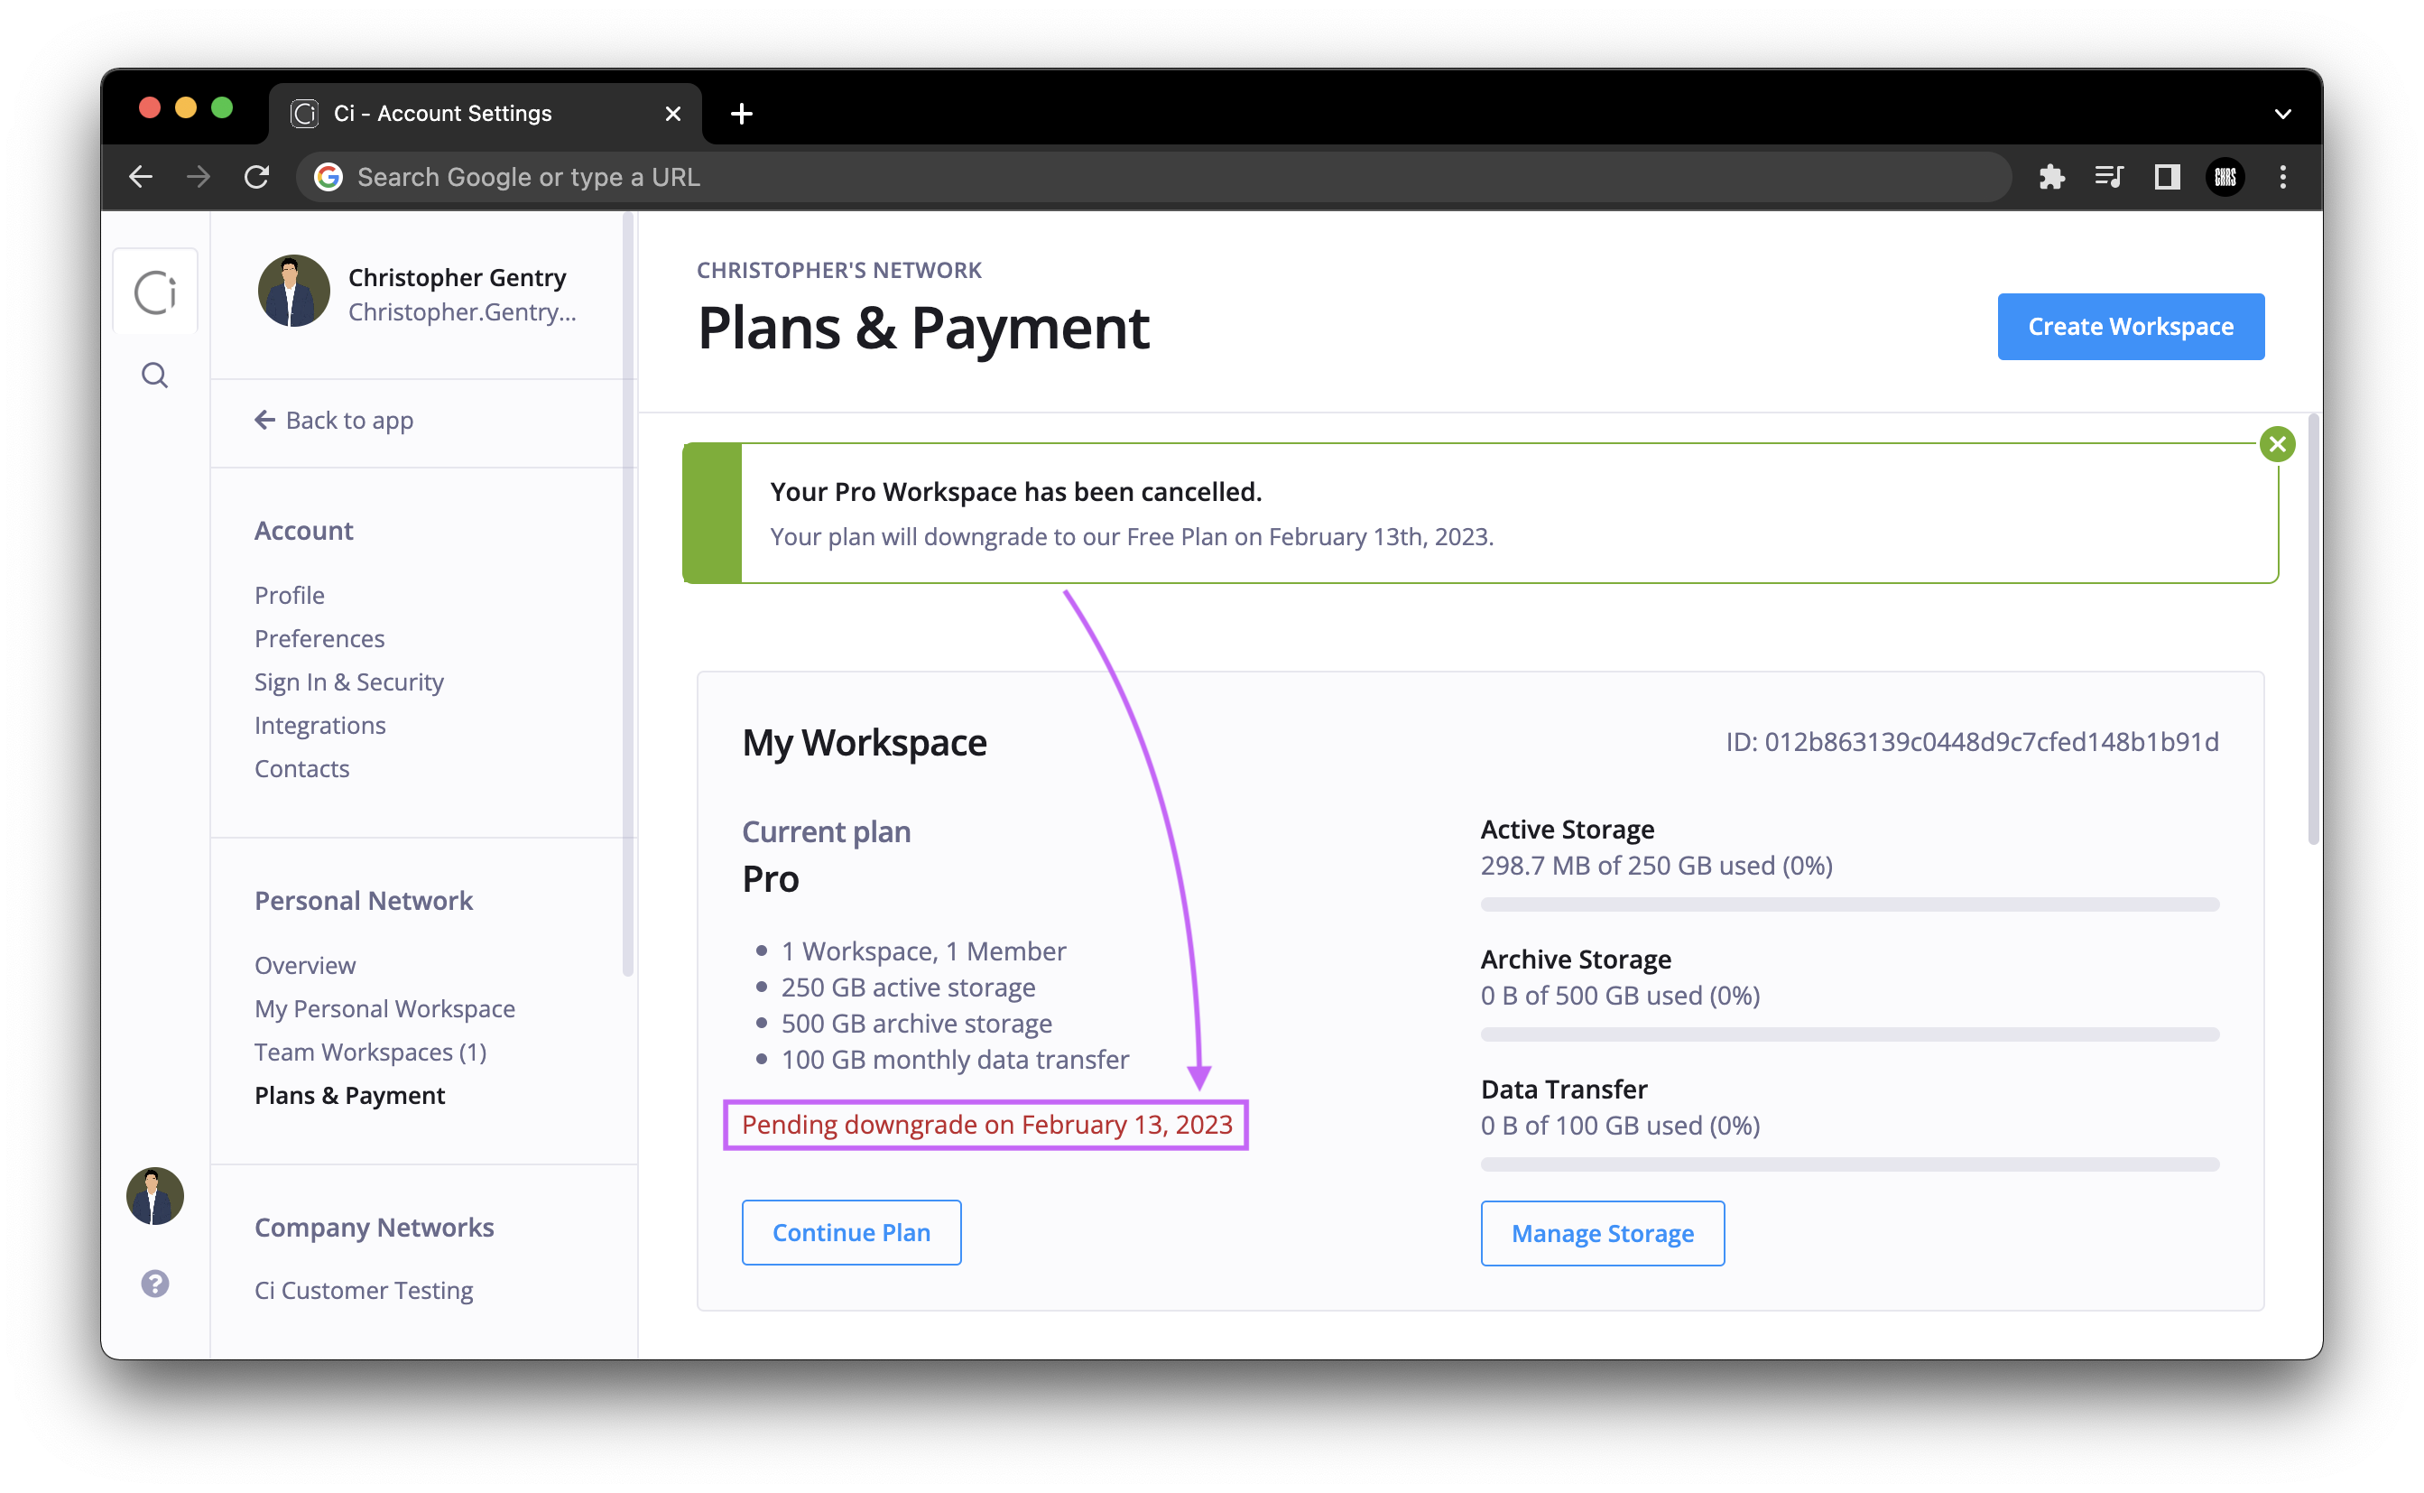Close the Ci - Account Settings tab
This screenshot has height=1493, width=2424.
click(x=673, y=114)
